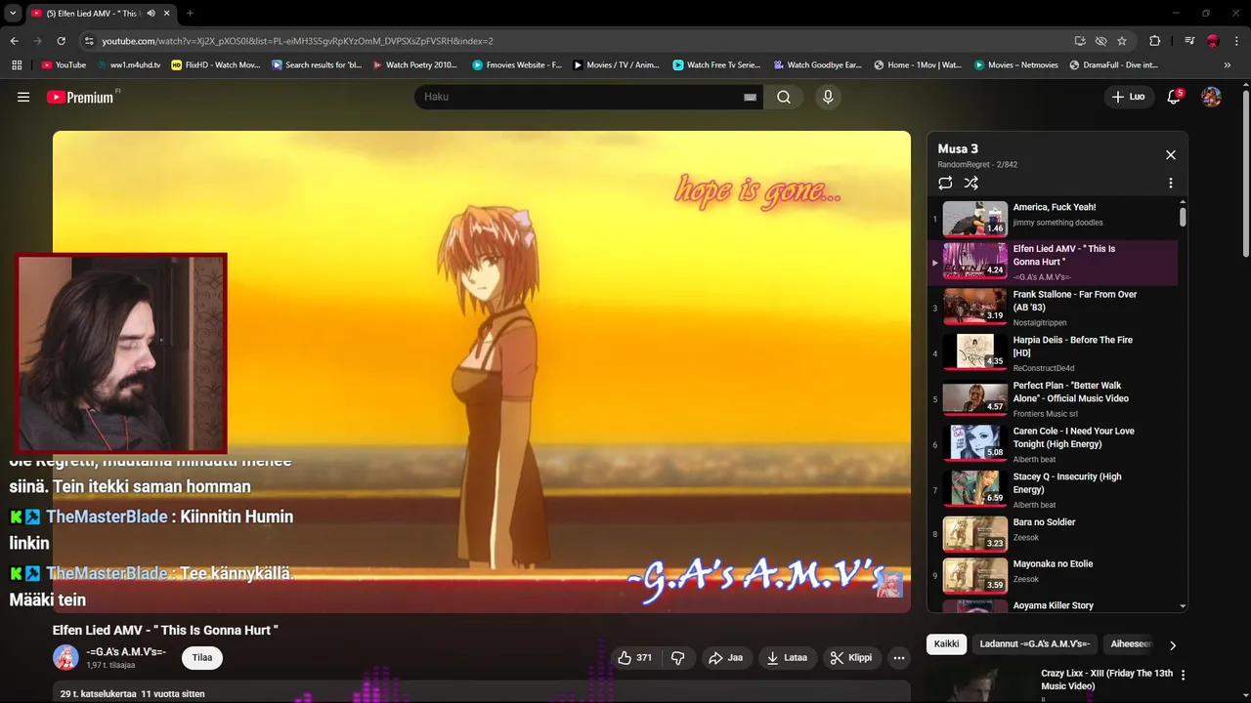The width and height of the screenshot is (1251, 703).
Task: Open the browser extensions puzzle icon
Action: click(x=1155, y=41)
